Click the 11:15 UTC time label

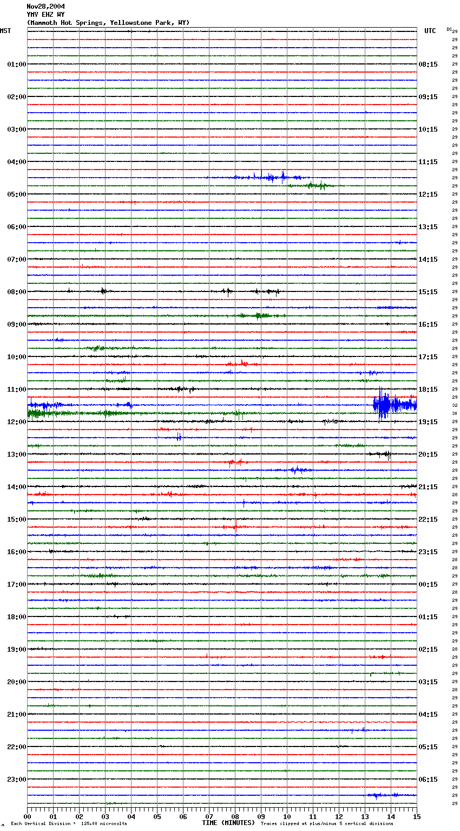428,162
